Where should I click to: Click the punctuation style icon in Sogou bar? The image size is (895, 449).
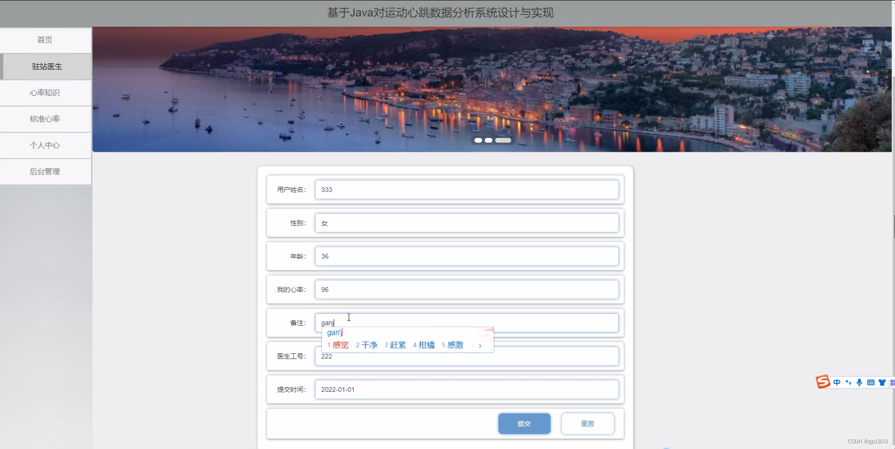point(848,382)
